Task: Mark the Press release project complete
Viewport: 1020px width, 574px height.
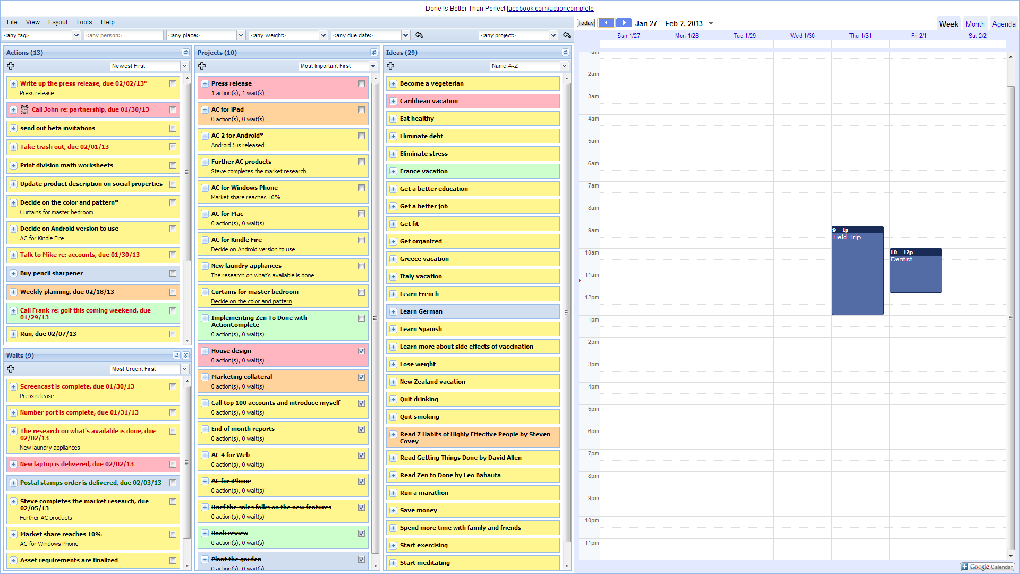Action: 361,83
